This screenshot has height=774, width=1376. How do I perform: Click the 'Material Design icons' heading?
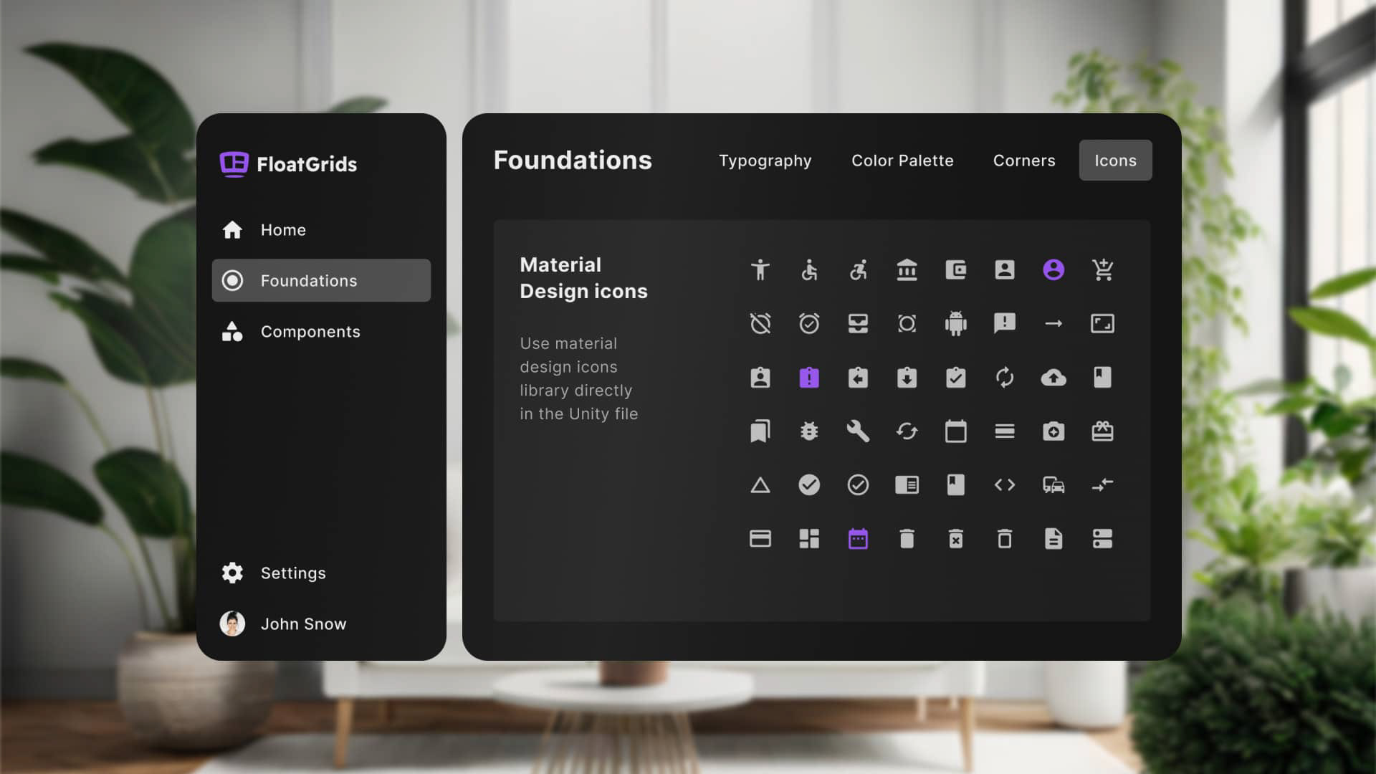tap(583, 278)
